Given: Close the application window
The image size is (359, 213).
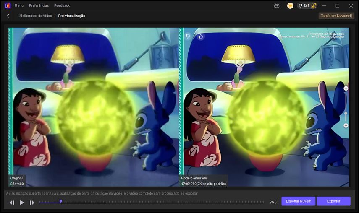Looking at the screenshot, I should [351, 5].
